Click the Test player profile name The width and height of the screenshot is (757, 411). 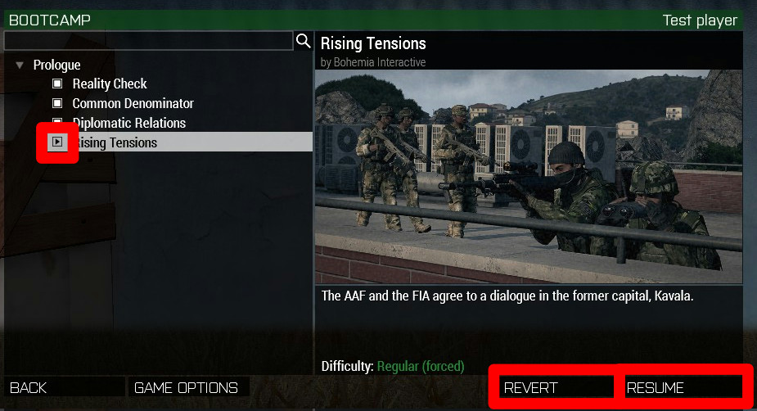700,20
